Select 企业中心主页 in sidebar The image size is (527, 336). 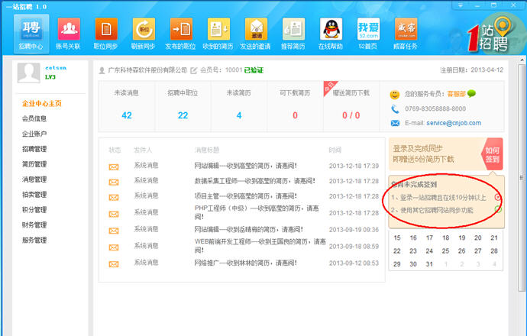(x=42, y=104)
